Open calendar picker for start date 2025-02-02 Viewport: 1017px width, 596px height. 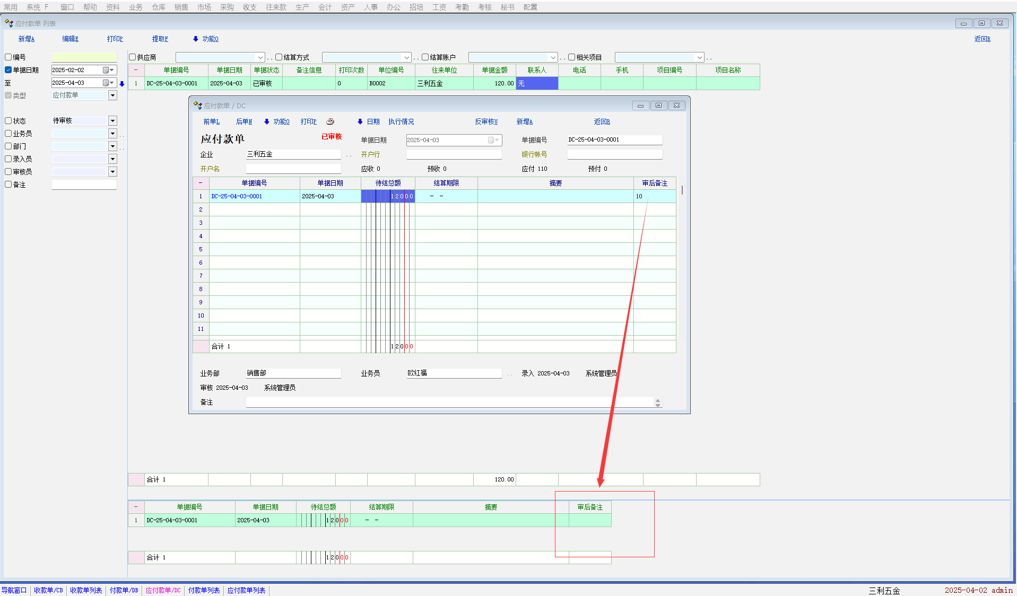coord(106,70)
